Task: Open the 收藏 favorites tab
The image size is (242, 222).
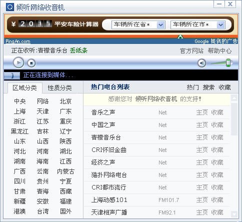Action: 224,87
